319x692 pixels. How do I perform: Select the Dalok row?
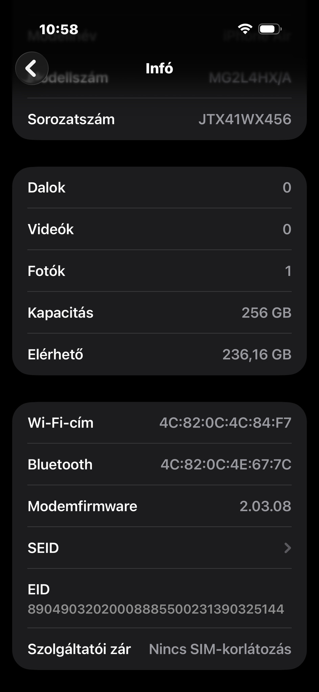[x=159, y=188]
